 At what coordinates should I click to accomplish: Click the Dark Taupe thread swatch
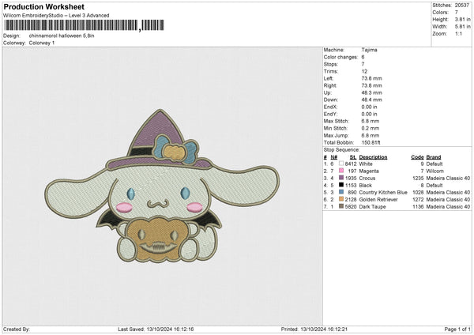340,206
